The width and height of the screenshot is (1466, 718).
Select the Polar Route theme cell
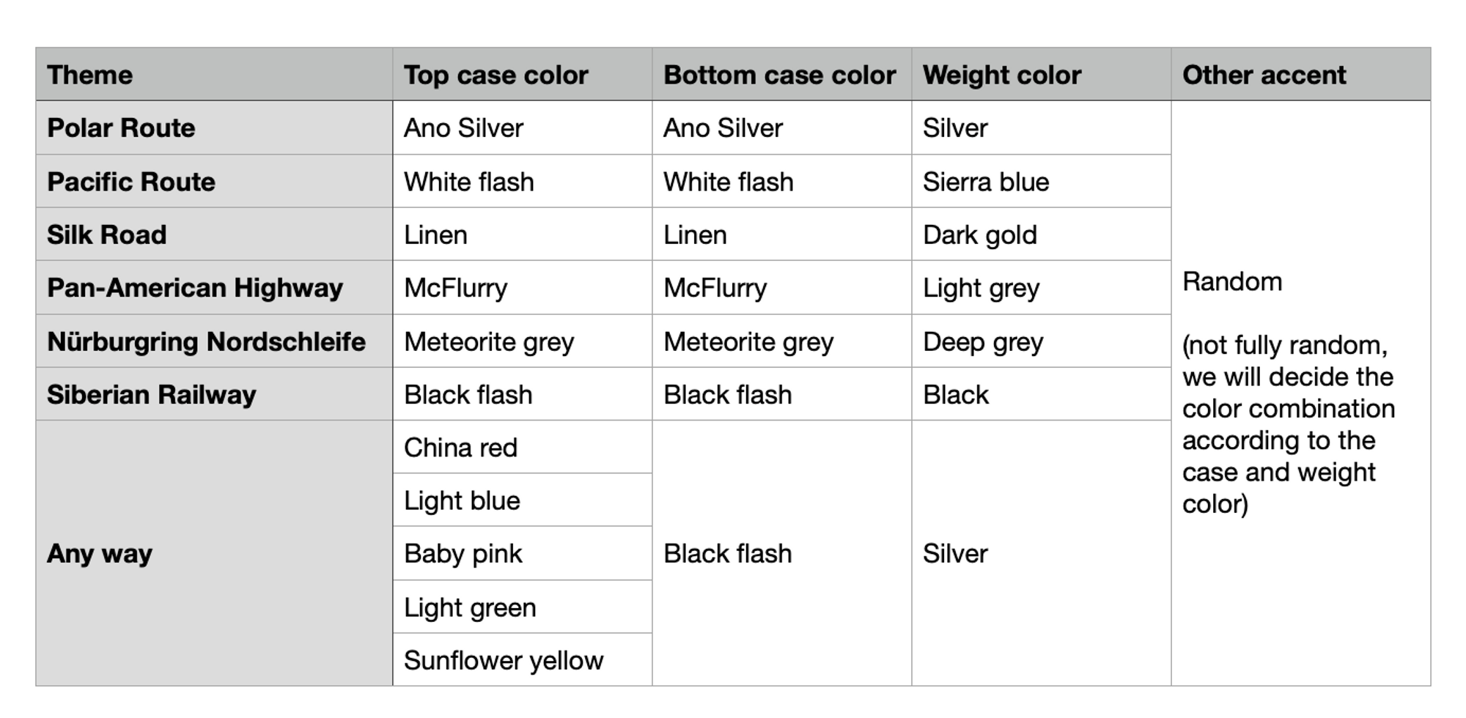122,128
